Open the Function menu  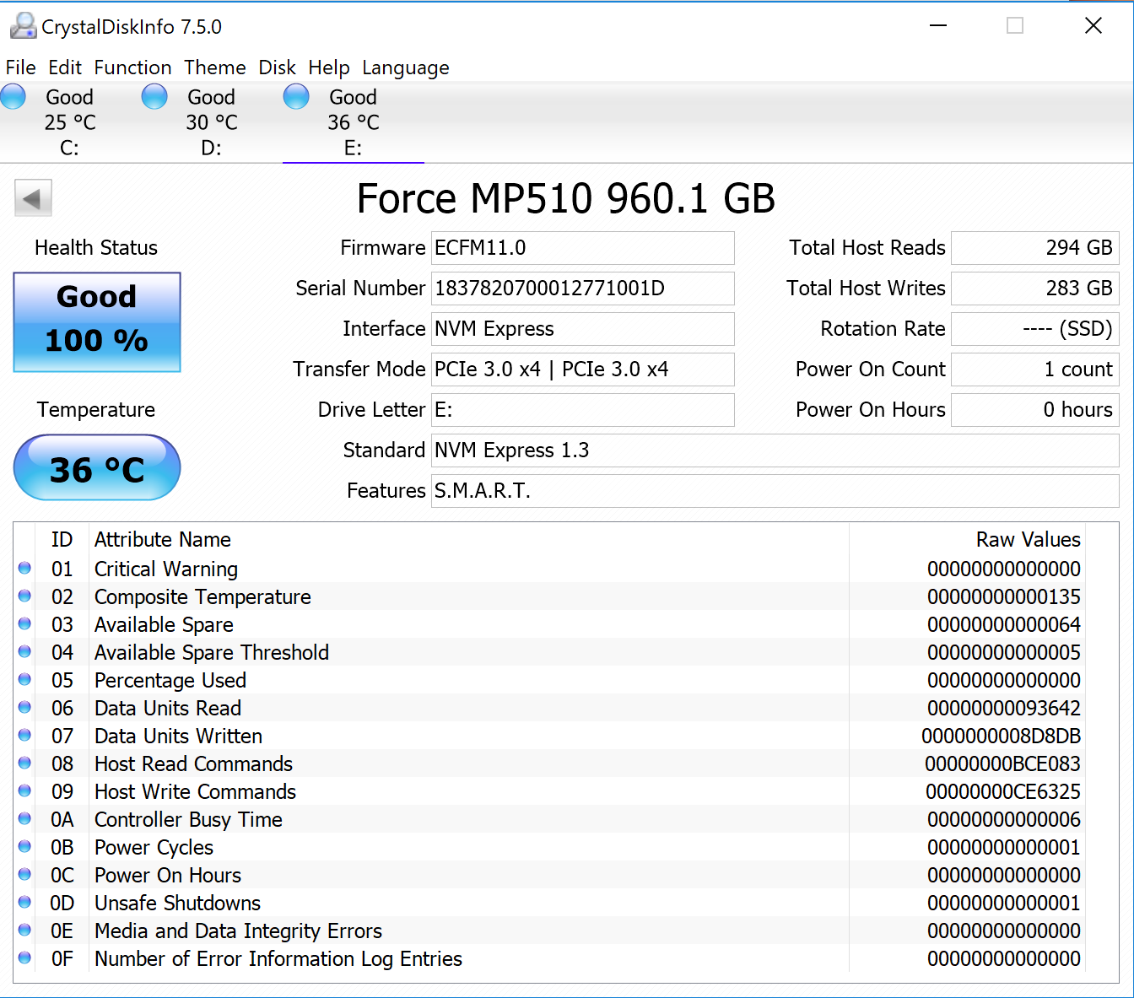[x=132, y=67]
